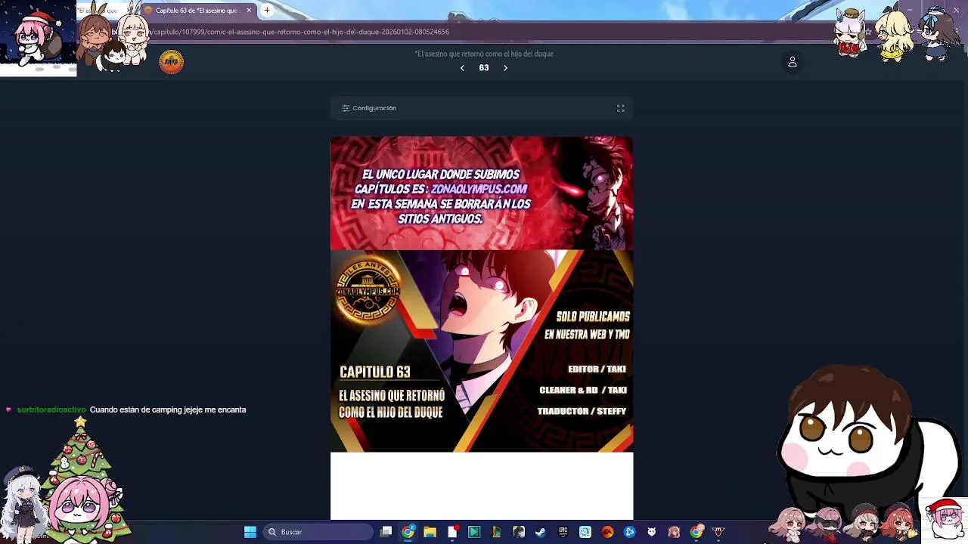Launch Steam from the taskbar
Image resolution: width=968 pixels, height=544 pixels.
coord(540,532)
